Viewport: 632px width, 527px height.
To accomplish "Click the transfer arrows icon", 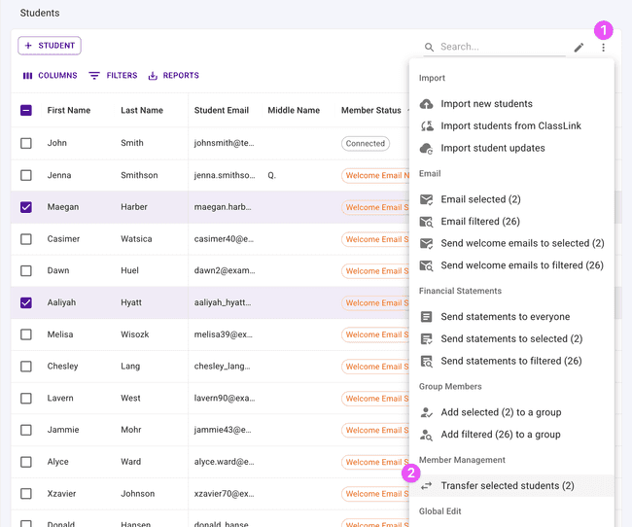I will pos(426,486).
